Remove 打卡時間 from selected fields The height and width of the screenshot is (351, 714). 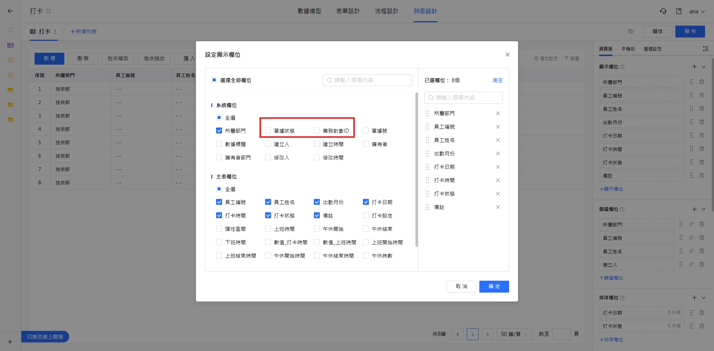click(498, 180)
